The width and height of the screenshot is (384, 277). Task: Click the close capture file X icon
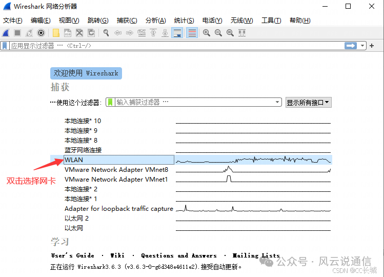tap(79, 33)
